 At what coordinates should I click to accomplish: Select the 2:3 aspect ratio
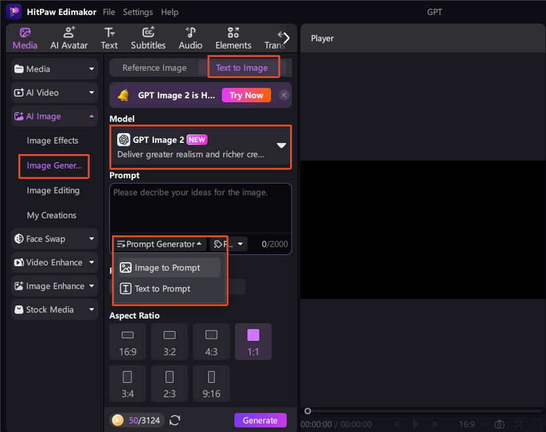click(170, 383)
